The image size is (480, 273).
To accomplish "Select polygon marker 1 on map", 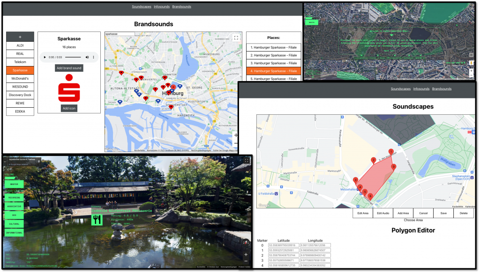I will point(391,152).
